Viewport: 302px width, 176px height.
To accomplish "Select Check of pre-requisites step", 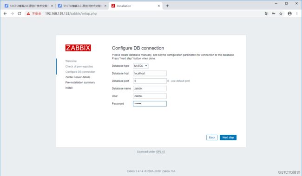I will 79,66.
